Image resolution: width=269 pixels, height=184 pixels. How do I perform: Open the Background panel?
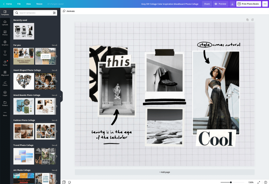(5, 74)
